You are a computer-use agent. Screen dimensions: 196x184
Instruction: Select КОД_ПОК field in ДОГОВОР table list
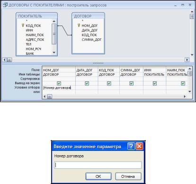pos(89,35)
